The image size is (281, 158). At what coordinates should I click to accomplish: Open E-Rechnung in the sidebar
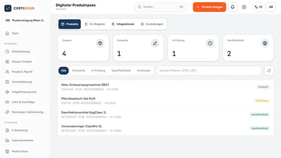(x=25, y=130)
